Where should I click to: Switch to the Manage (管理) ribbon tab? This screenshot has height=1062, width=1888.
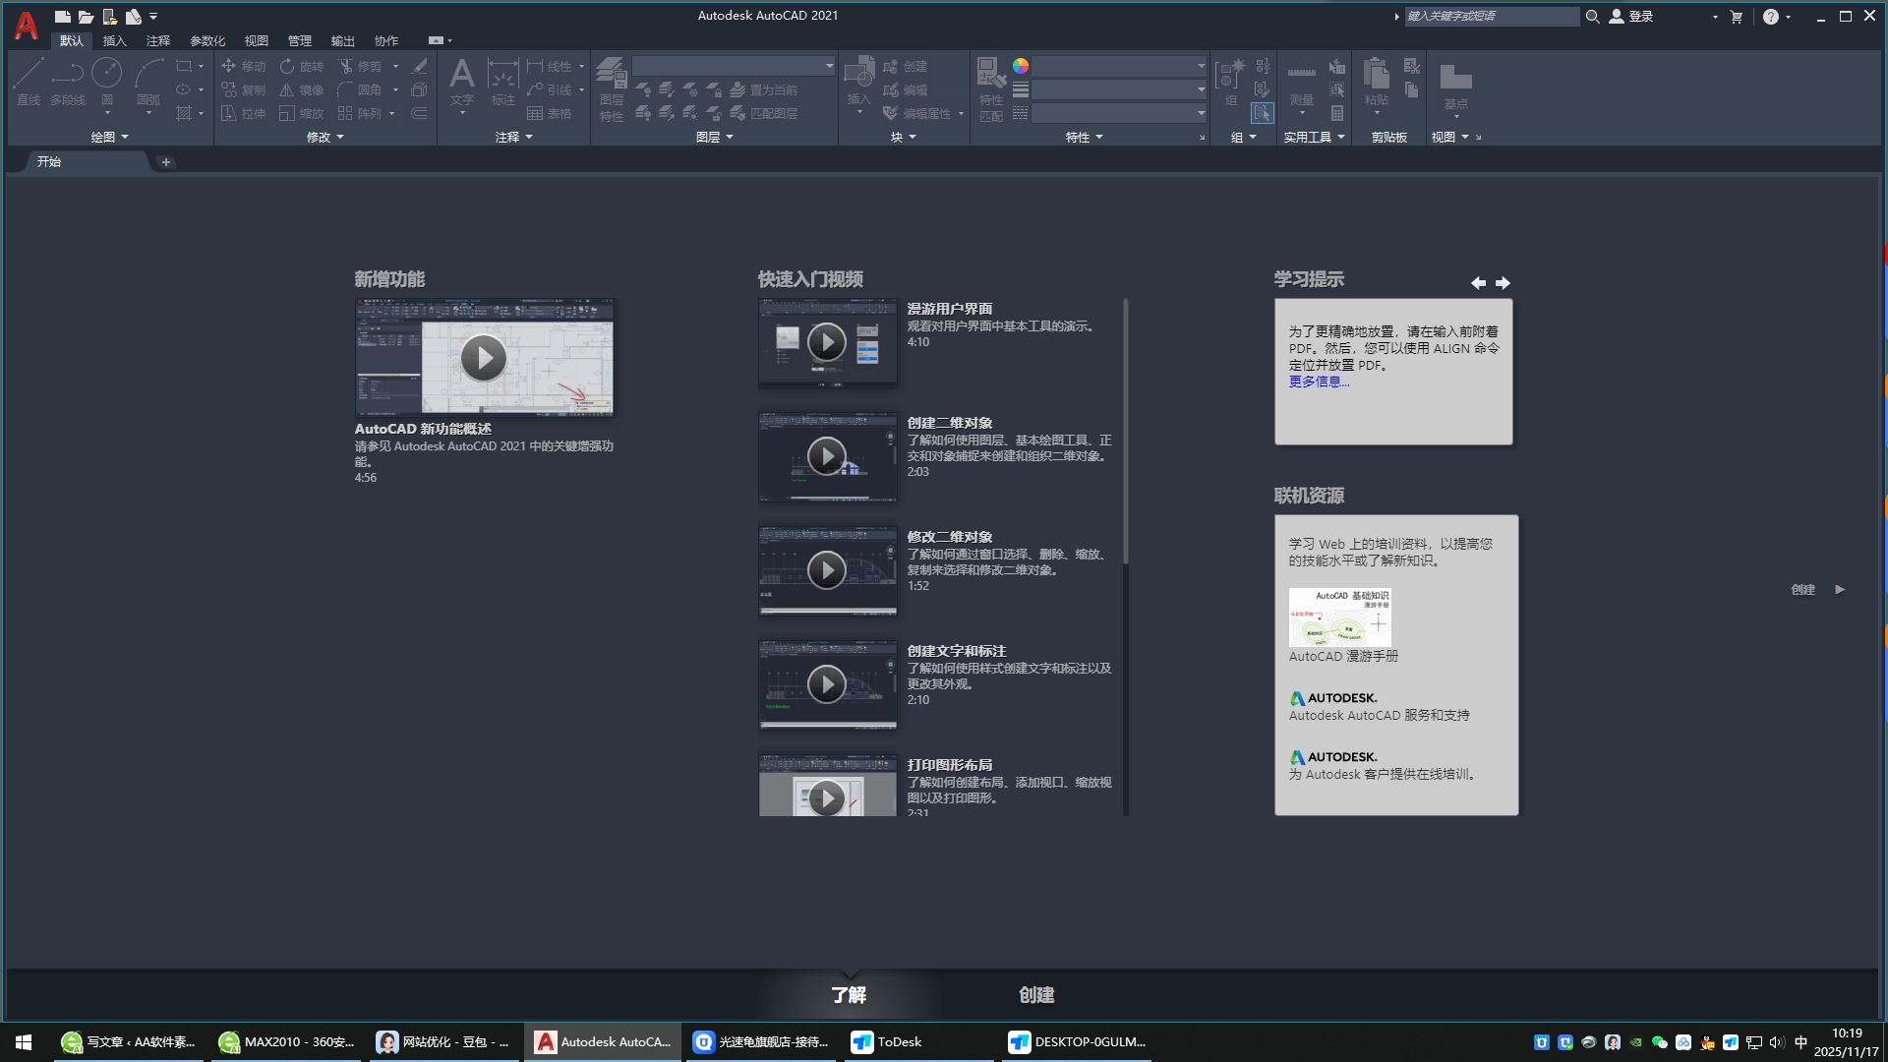(299, 40)
